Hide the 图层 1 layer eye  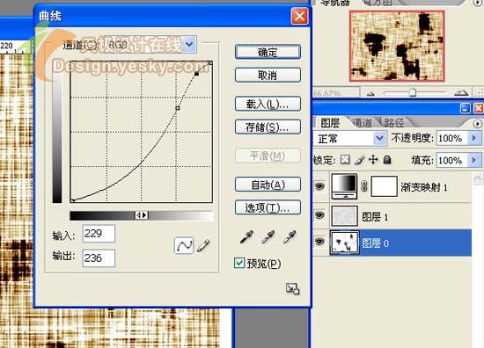pos(319,214)
